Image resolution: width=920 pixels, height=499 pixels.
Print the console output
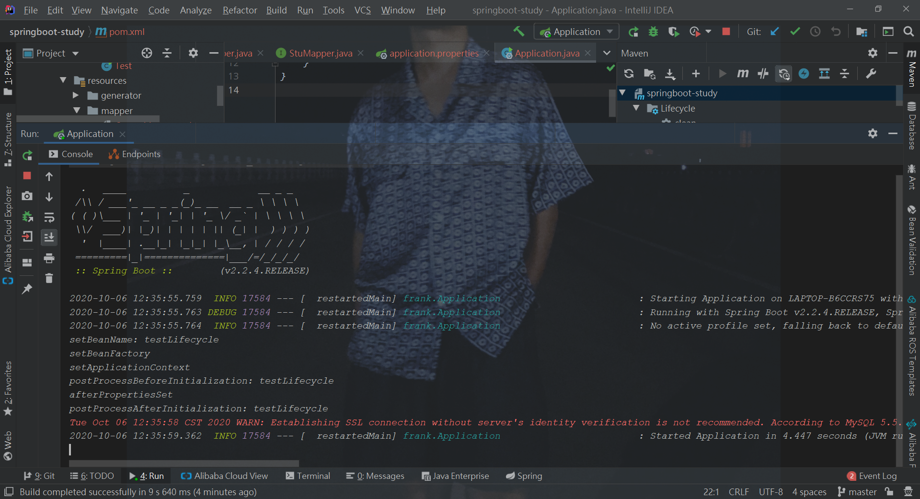pyautogui.click(x=49, y=258)
